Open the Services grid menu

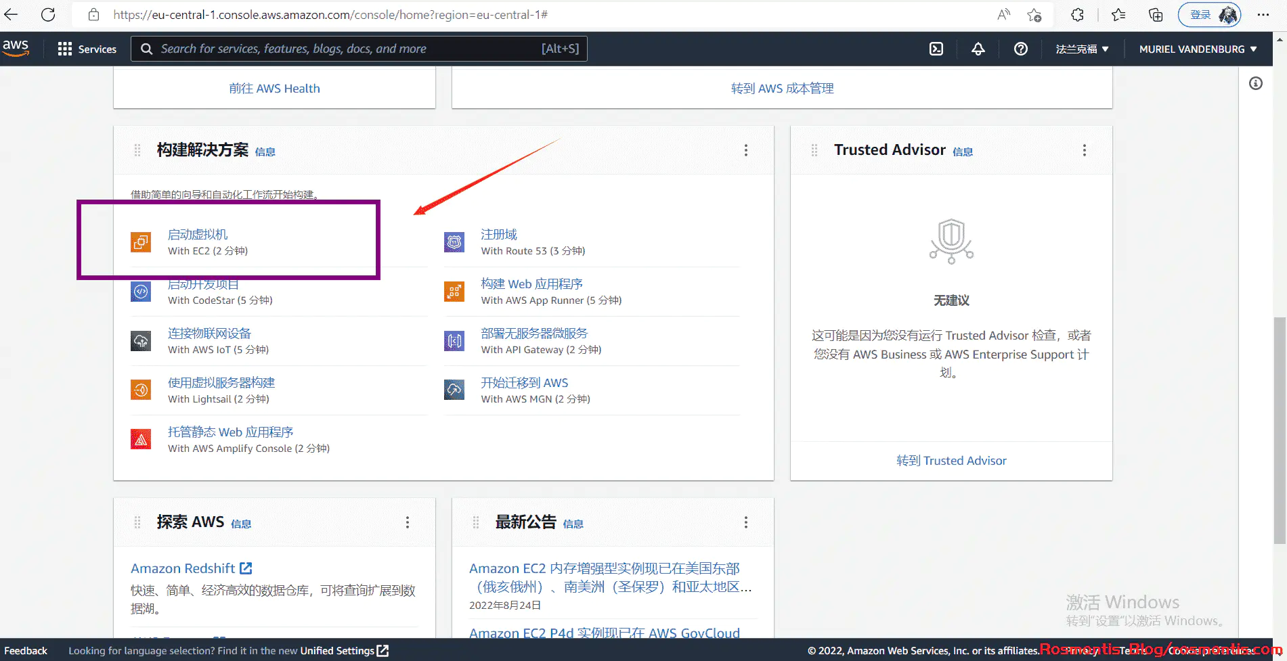(65, 49)
